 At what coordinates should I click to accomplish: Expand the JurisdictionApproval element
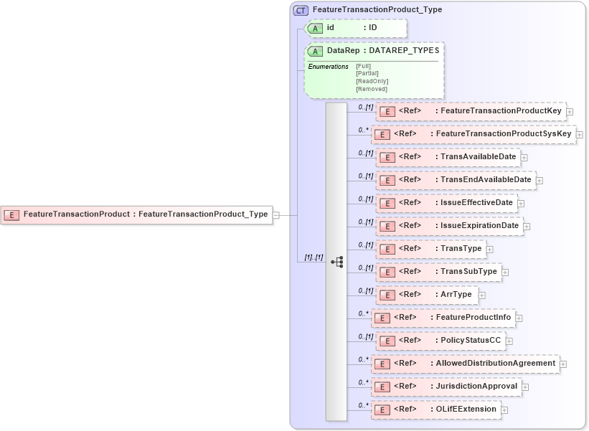click(x=524, y=386)
